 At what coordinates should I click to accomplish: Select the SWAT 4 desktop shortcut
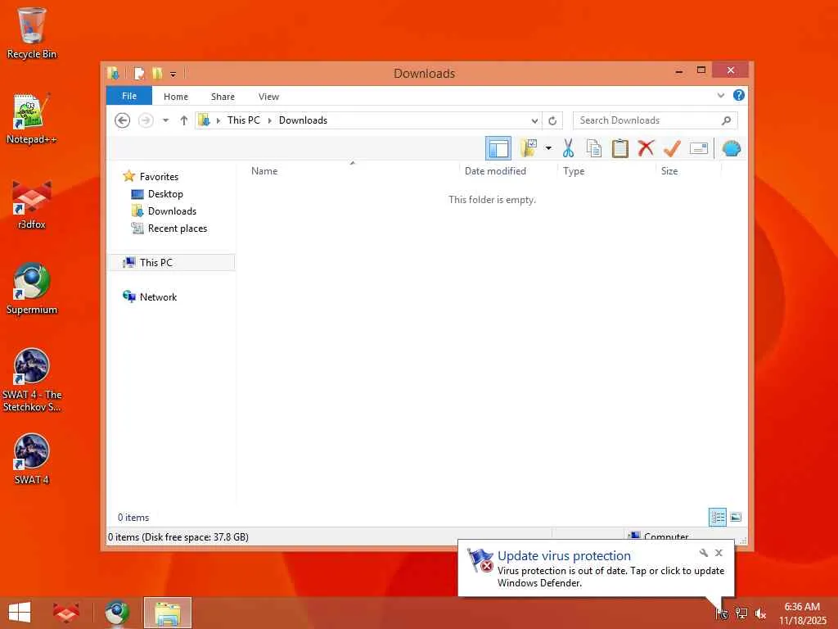pyautogui.click(x=32, y=459)
